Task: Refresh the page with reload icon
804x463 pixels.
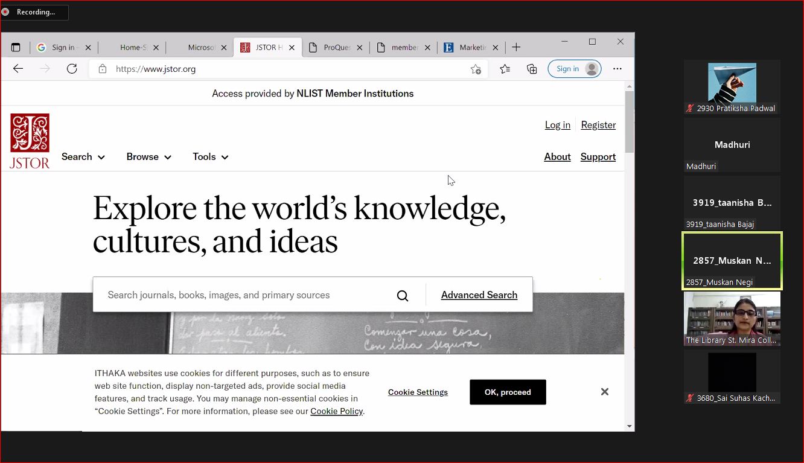Action: click(72, 69)
